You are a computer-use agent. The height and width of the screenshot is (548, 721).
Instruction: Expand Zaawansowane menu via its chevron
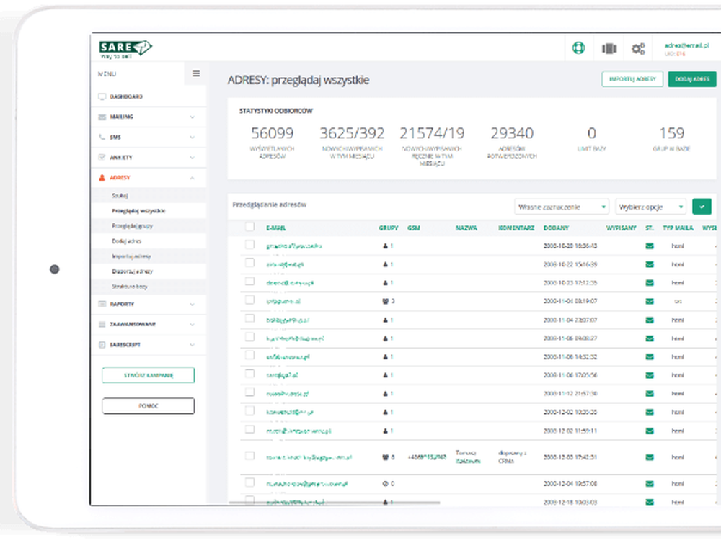click(x=193, y=324)
